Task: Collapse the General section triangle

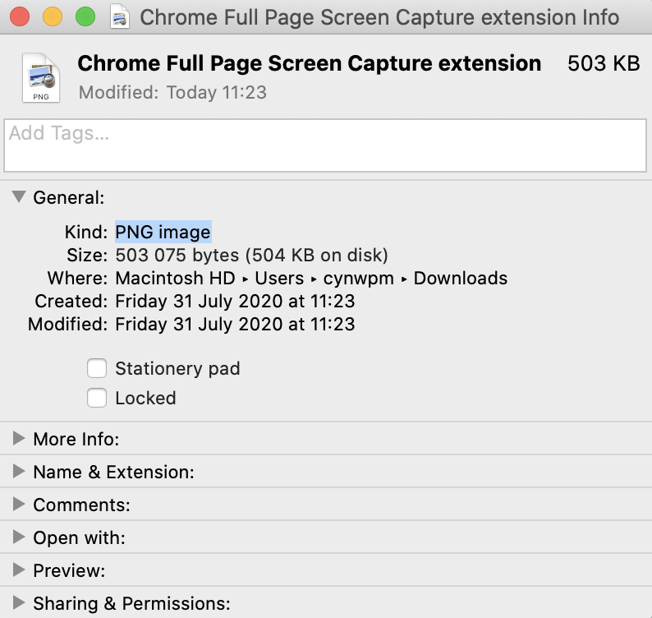Action: 19,197
